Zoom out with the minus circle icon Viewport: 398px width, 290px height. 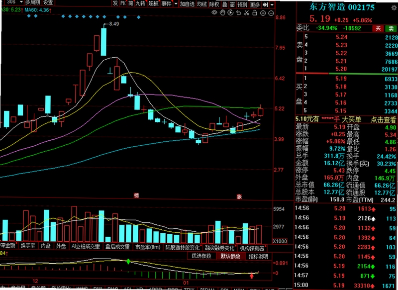pyautogui.click(x=271, y=13)
